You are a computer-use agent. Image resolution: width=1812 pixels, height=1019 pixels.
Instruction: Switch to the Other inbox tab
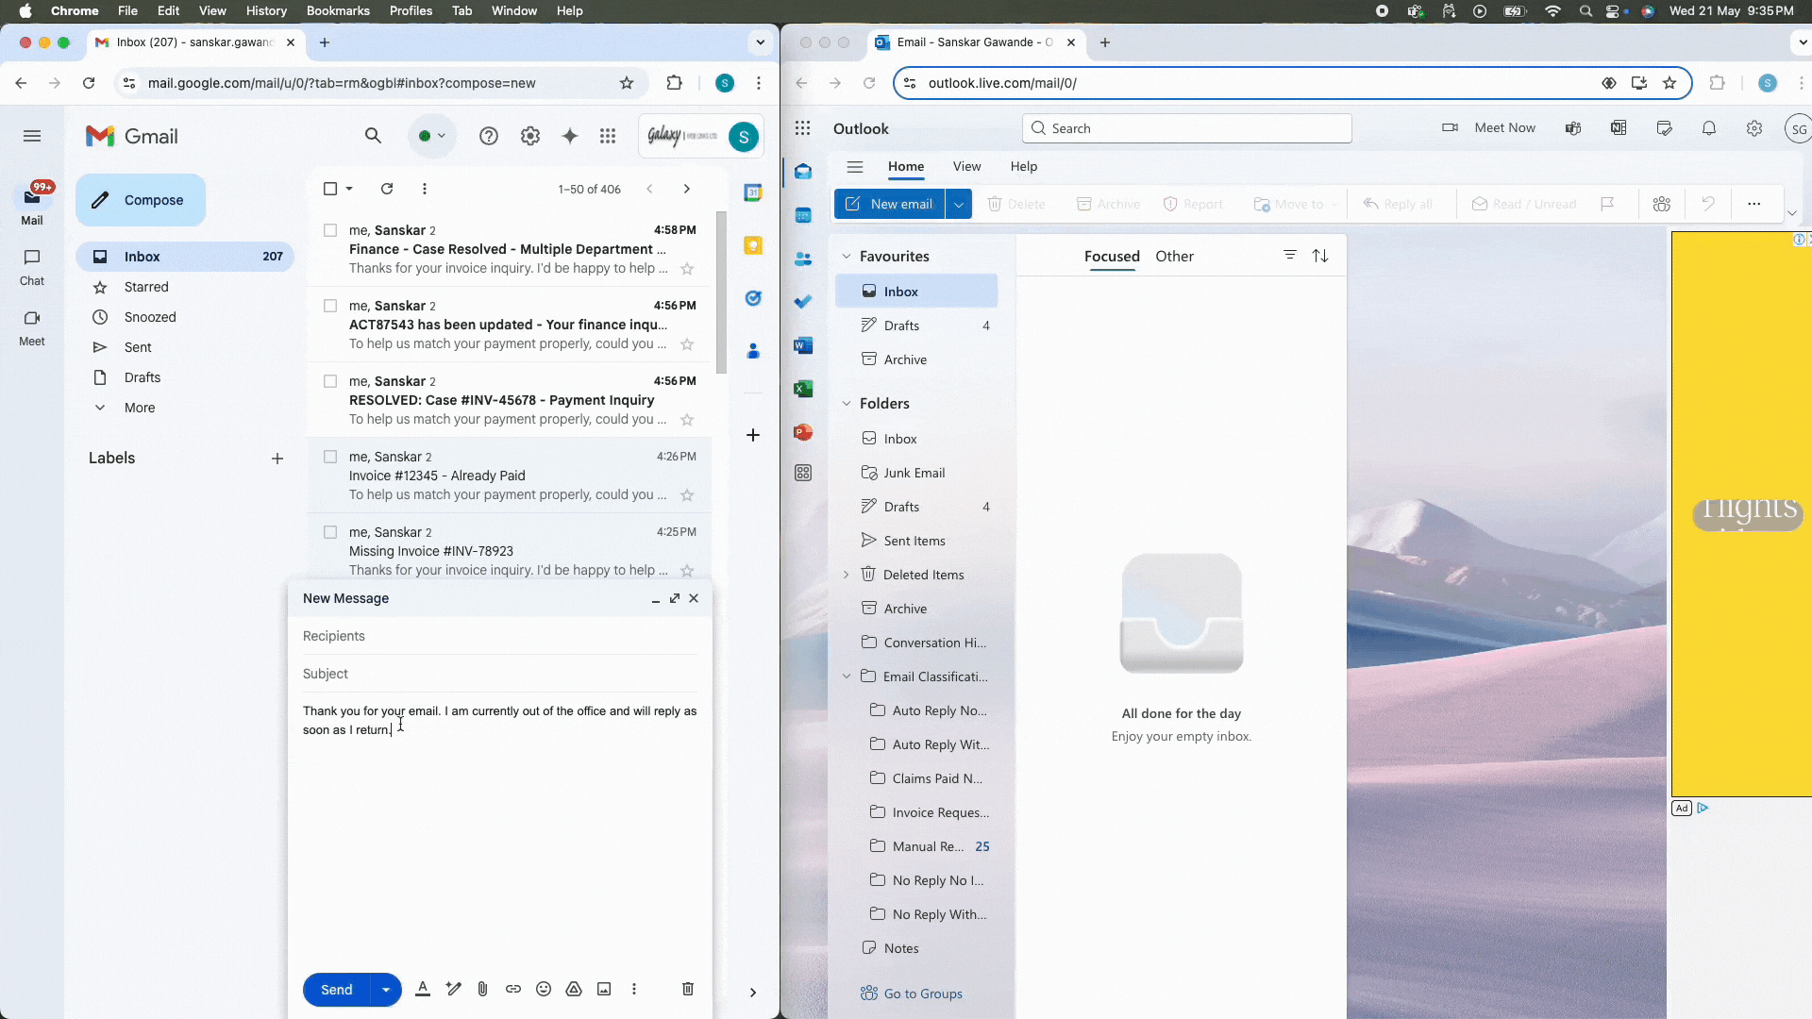tap(1174, 256)
